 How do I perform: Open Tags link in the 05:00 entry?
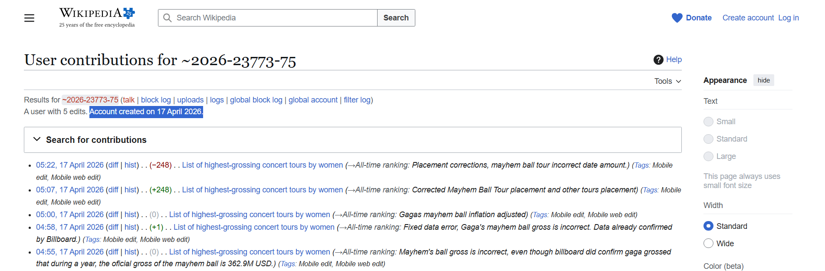pyautogui.click(x=540, y=215)
